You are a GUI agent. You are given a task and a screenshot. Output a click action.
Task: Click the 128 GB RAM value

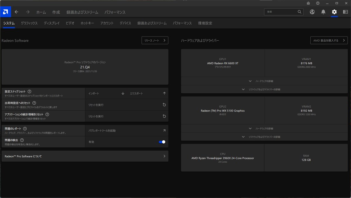[x=306, y=160]
